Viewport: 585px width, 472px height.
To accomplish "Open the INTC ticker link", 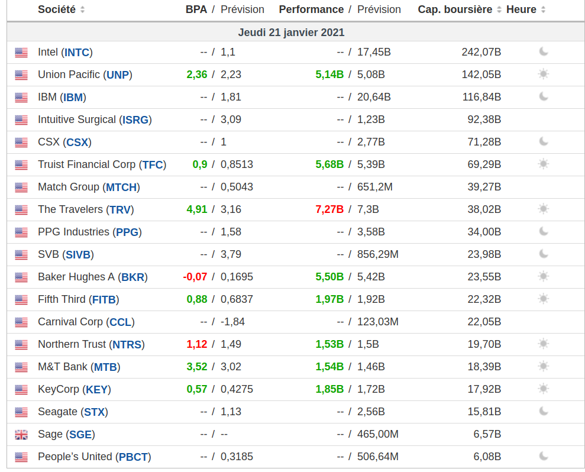I will tap(77, 52).
